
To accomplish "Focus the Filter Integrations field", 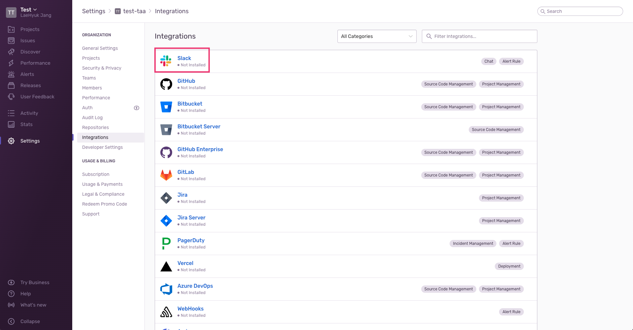I will [479, 36].
